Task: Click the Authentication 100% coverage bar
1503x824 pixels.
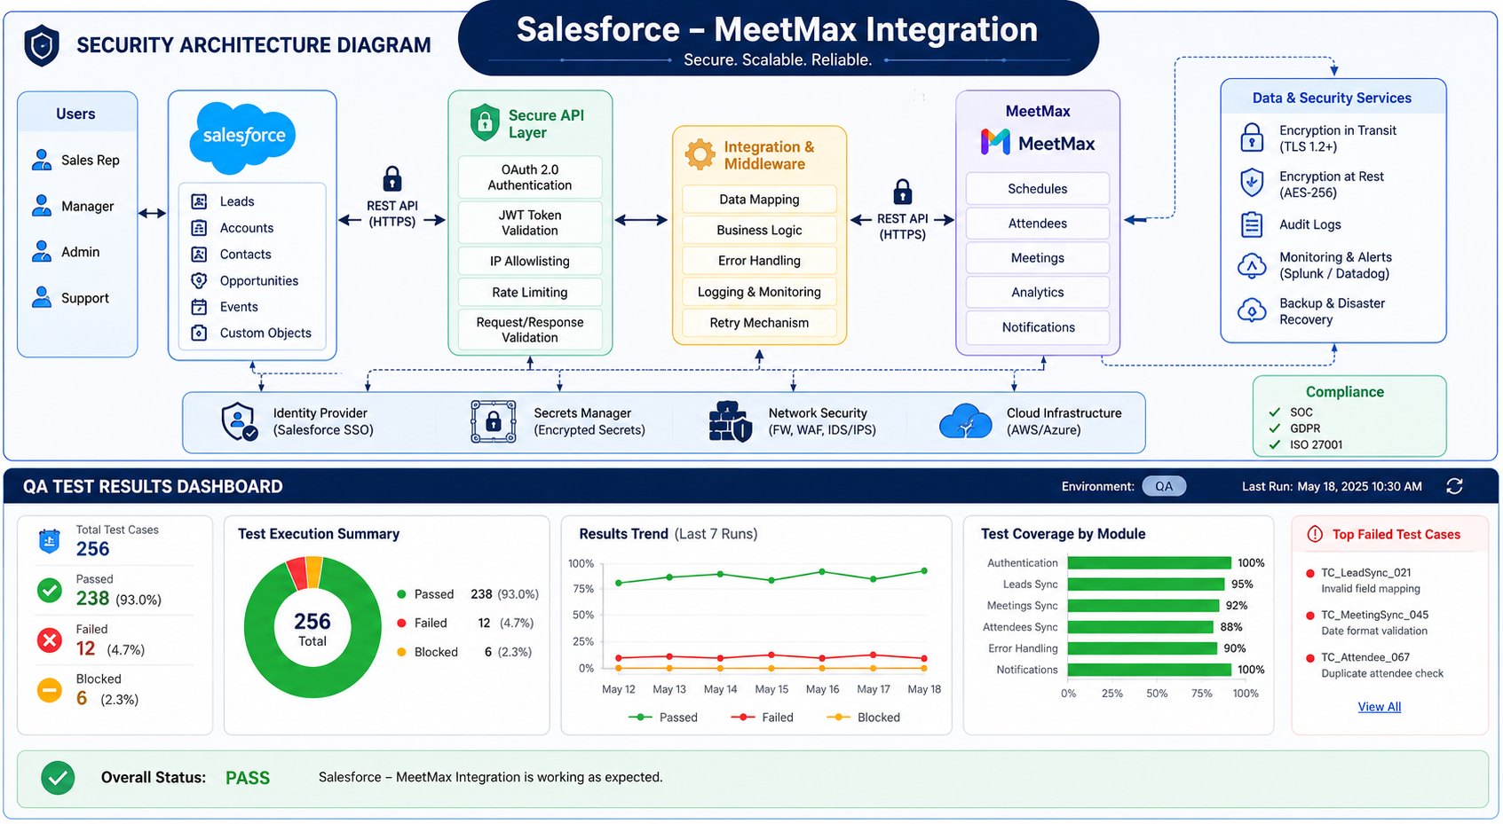Action: [1150, 563]
